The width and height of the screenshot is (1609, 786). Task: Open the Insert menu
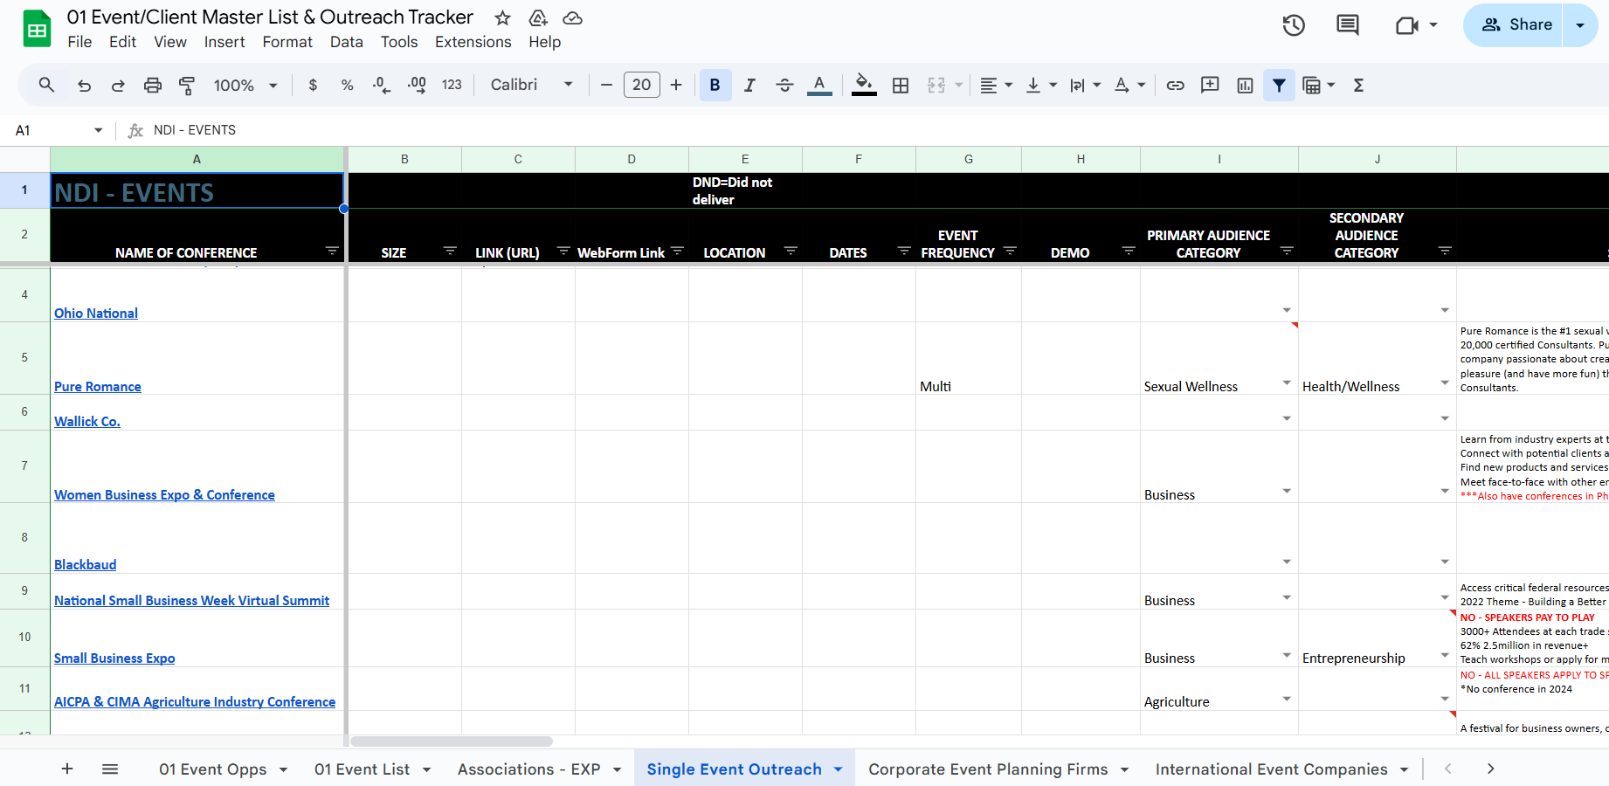click(x=224, y=42)
